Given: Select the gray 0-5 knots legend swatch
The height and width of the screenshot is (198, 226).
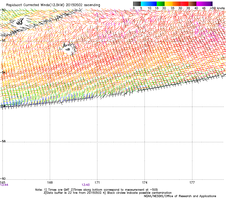Looking at the screenshot, I should tap(137, 4).
